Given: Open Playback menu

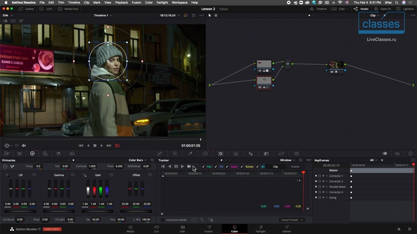Looking at the screenshot, I should [x=121, y=2].
